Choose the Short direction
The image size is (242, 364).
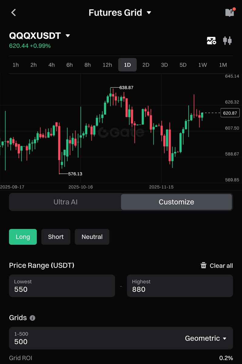(56, 237)
